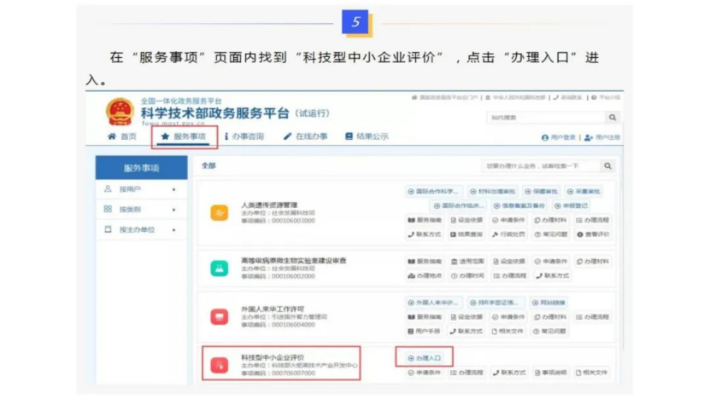
Task: Click the 服务事项 sidebar header
Action: tap(141, 168)
